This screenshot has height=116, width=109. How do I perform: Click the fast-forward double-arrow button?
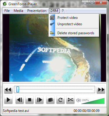point(101,90)
